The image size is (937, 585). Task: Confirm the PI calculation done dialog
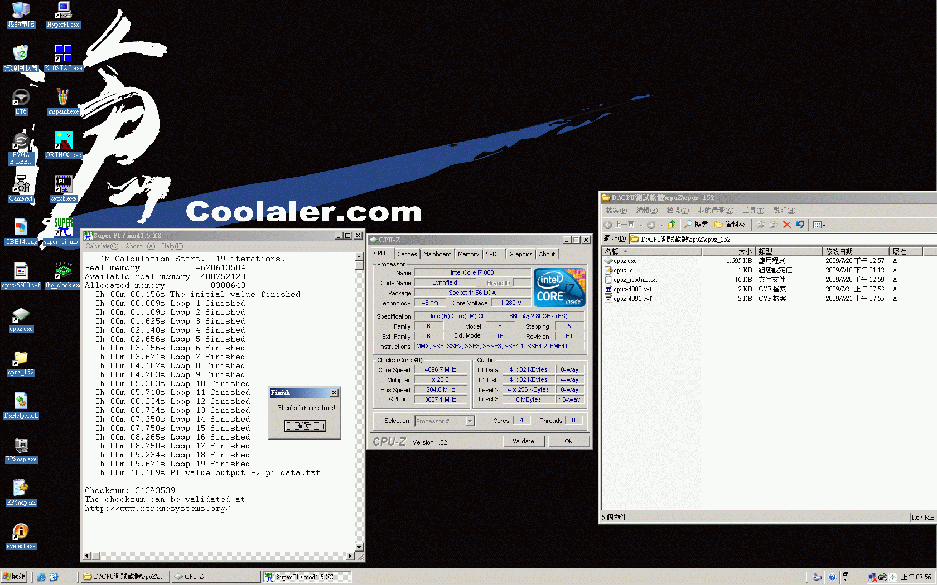click(x=305, y=426)
